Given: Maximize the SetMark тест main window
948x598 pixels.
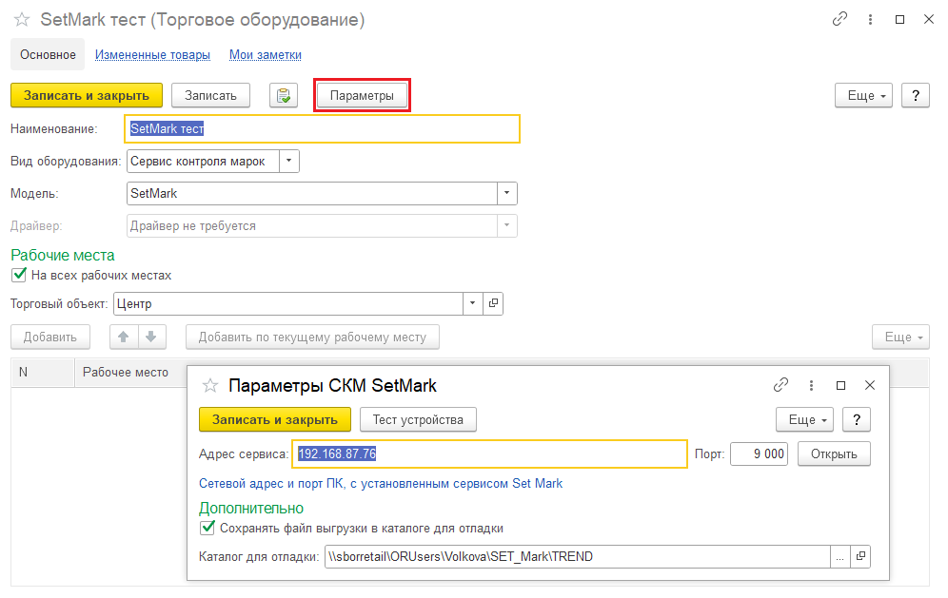Looking at the screenshot, I should [899, 19].
